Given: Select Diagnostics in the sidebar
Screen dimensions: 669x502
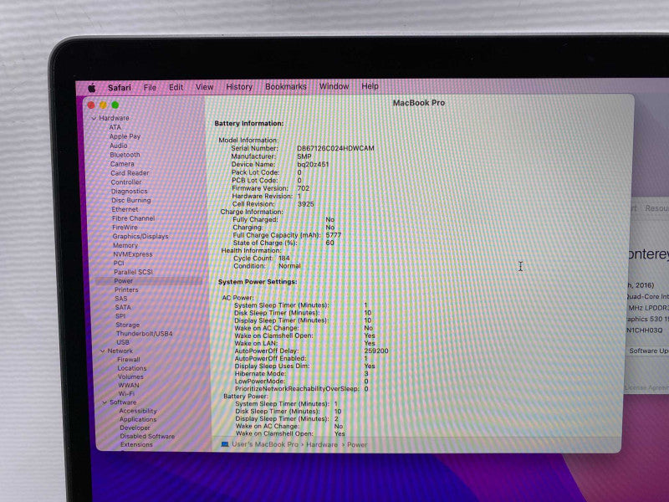Looking at the screenshot, I should 130,192.
